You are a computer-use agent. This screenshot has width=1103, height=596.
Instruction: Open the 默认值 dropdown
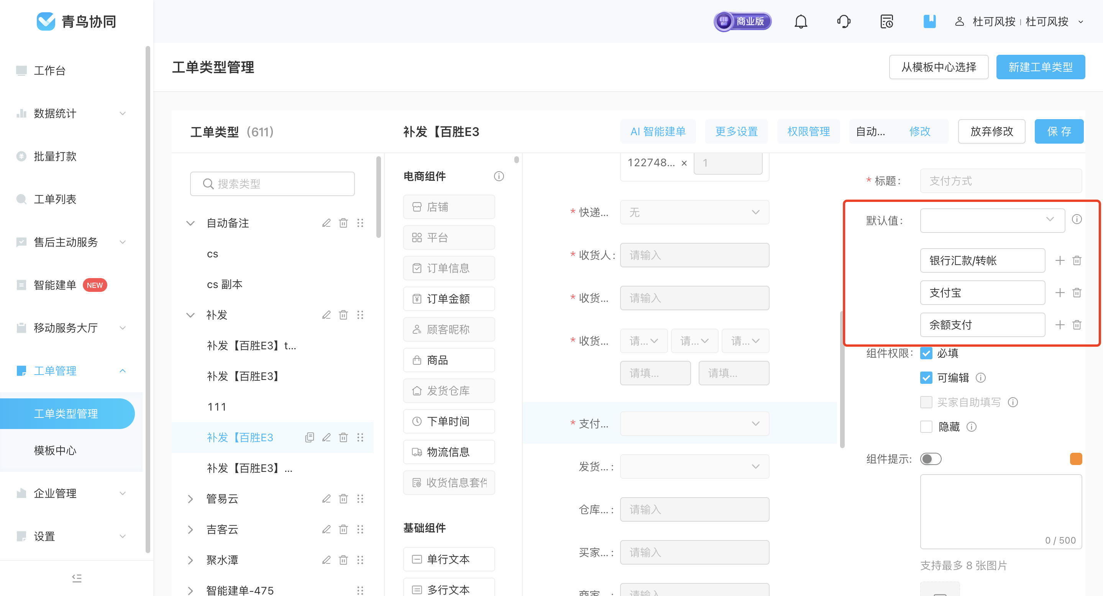point(993,220)
